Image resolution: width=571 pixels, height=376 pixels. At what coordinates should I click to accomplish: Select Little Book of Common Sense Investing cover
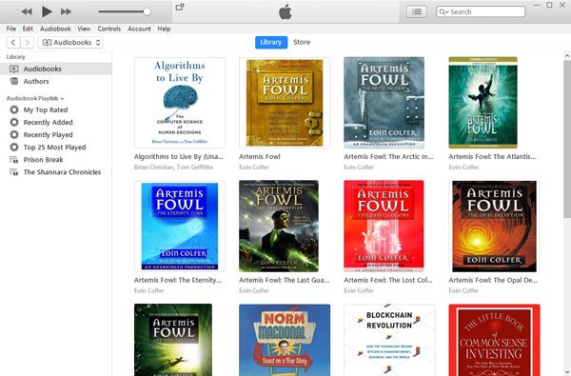point(494,340)
